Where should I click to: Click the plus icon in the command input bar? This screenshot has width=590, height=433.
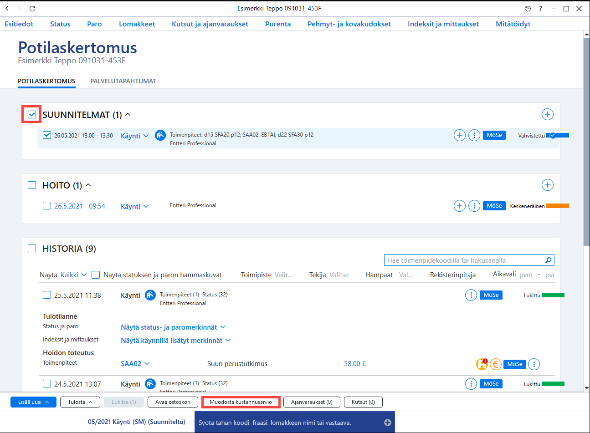pos(388,423)
